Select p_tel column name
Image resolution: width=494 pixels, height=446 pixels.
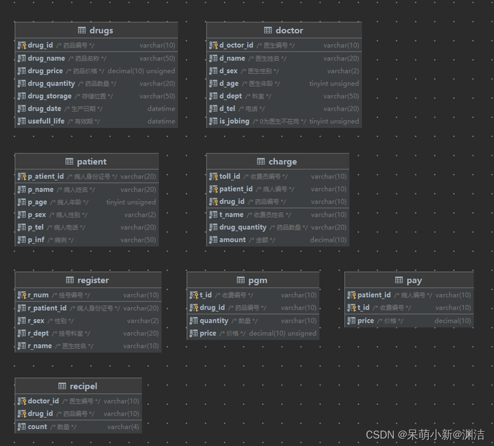point(35,227)
